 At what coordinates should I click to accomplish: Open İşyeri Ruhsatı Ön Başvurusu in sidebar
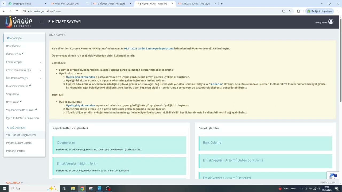pyautogui.click(x=24, y=118)
